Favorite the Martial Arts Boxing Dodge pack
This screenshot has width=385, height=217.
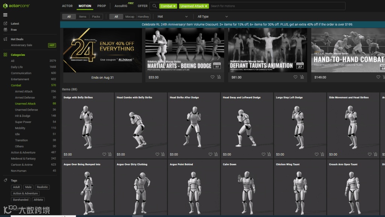click(x=212, y=77)
